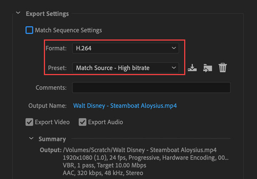Enable Match Sequence Settings checkbox

point(29,30)
